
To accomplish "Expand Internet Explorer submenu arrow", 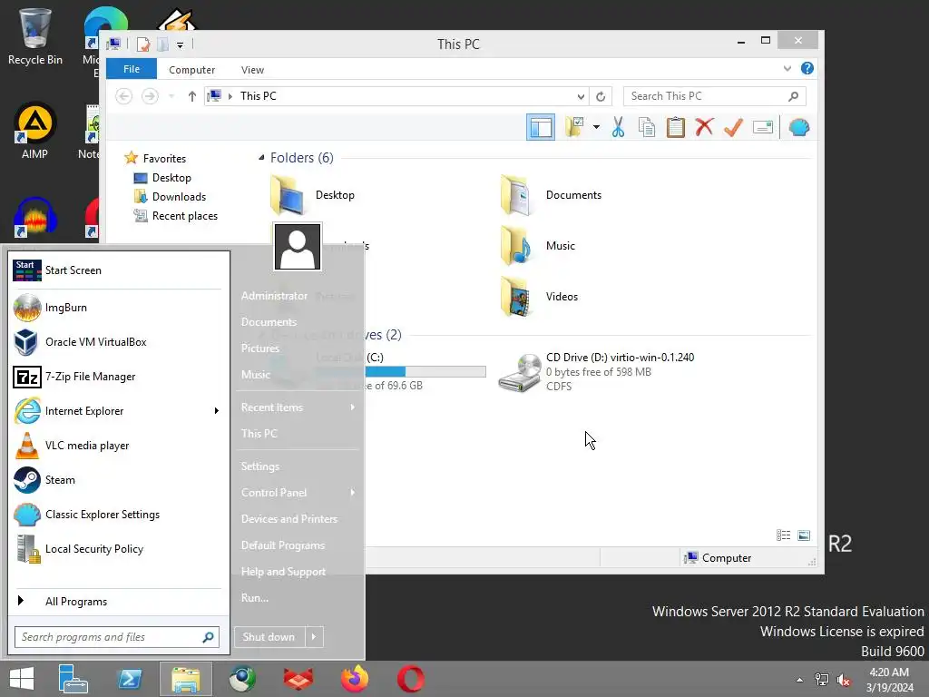I will [216, 411].
